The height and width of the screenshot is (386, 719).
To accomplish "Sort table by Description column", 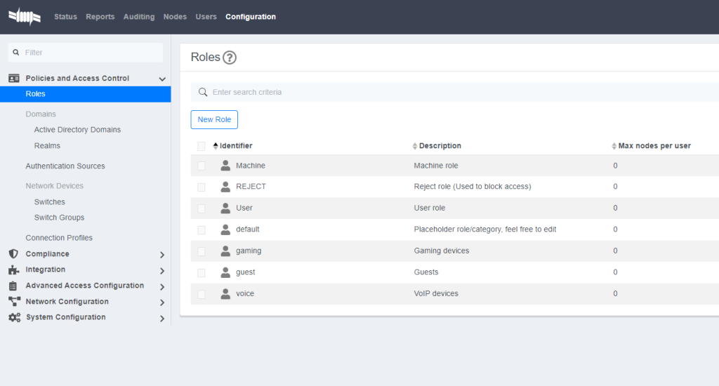I will [x=440, y=146].
